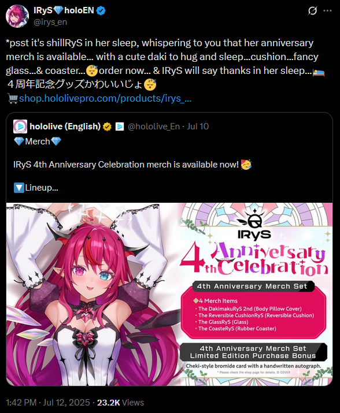Open the three-dot more options menu
Image resolution: width=340 pixels, height=413 pixels.
(327, 11)
